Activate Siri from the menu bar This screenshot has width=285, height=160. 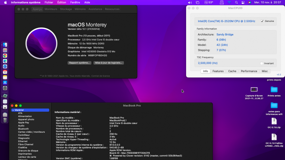click(x=250, y=3)
